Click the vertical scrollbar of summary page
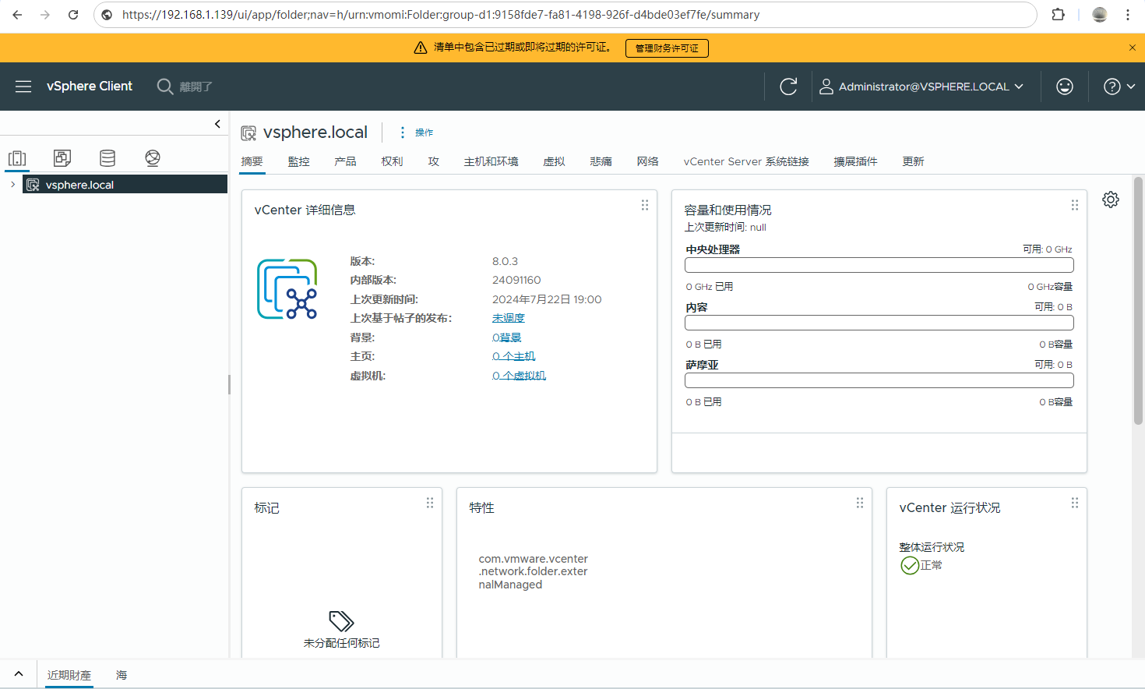 point(1138,301)
